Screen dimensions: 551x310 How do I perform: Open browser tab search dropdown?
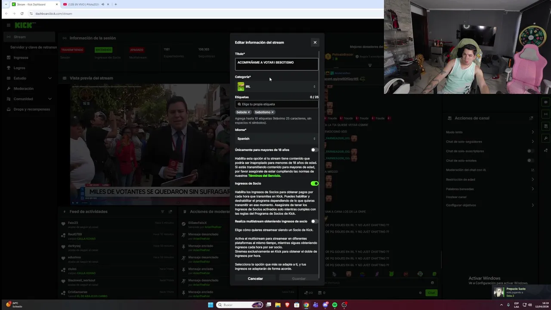[5, 4]
